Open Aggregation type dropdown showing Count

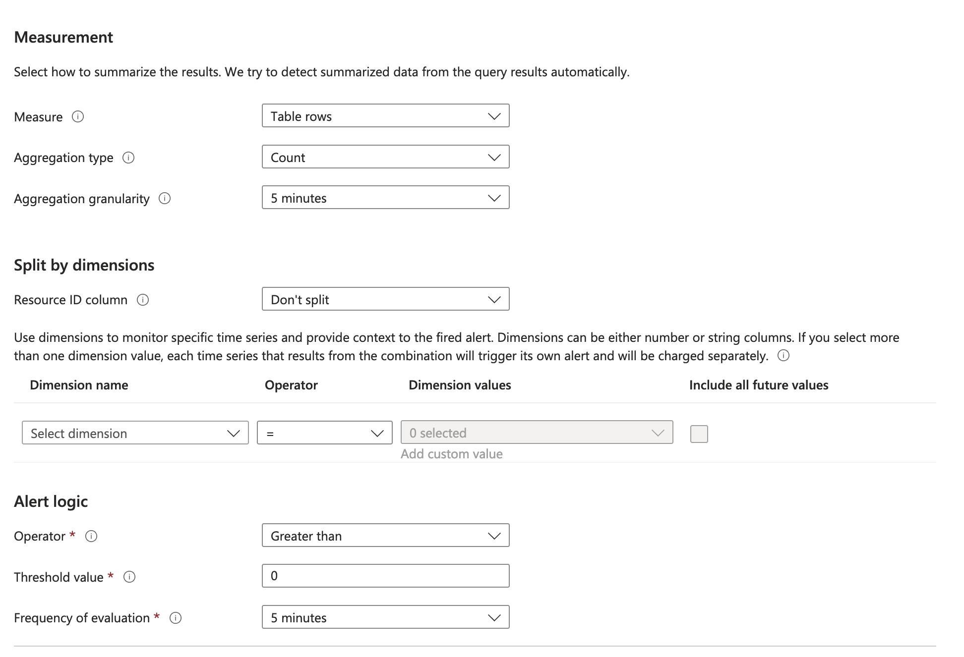click(x=385, y=157)
